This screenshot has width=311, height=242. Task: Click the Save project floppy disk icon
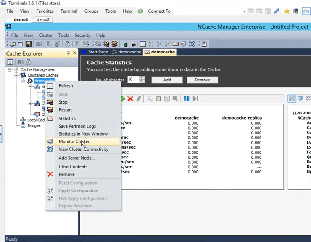coord(29,44)
